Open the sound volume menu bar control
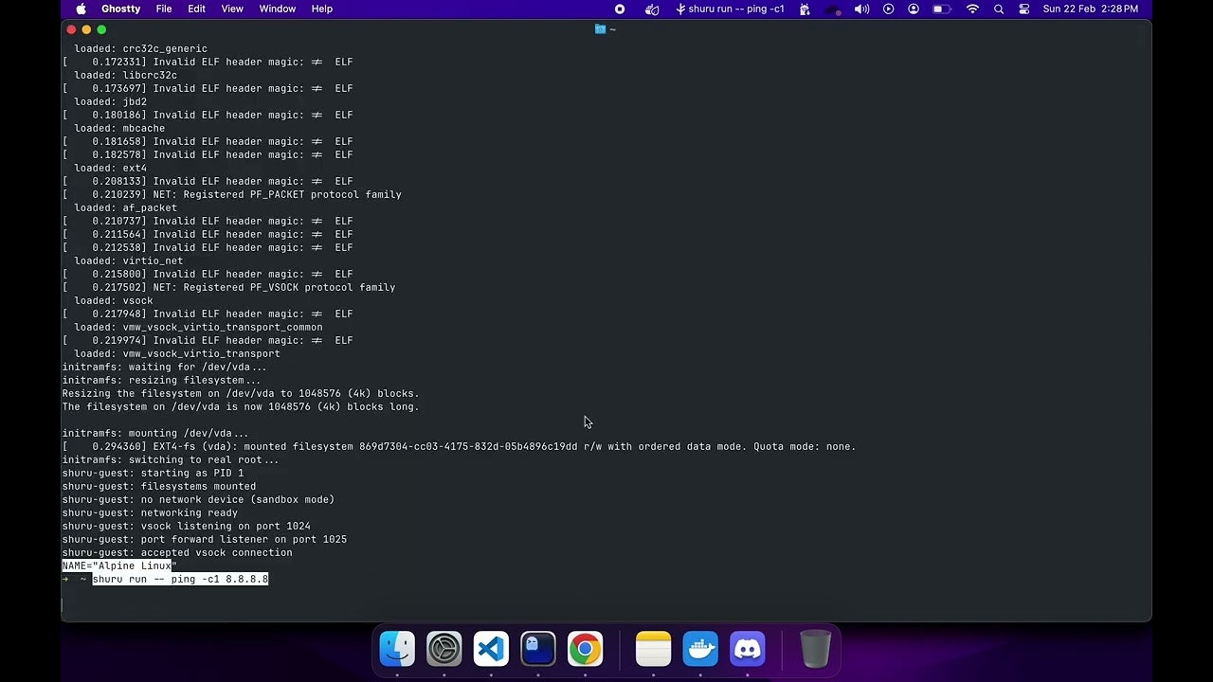This screenshot has height=682, width=1213. click(x=861, y=9)
